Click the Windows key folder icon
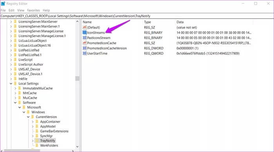This screenshot has width=274, height=152. tap(28, 112)
